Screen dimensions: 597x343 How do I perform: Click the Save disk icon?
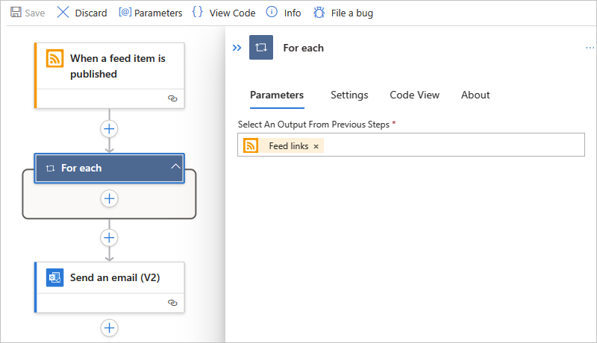(14, 13)
